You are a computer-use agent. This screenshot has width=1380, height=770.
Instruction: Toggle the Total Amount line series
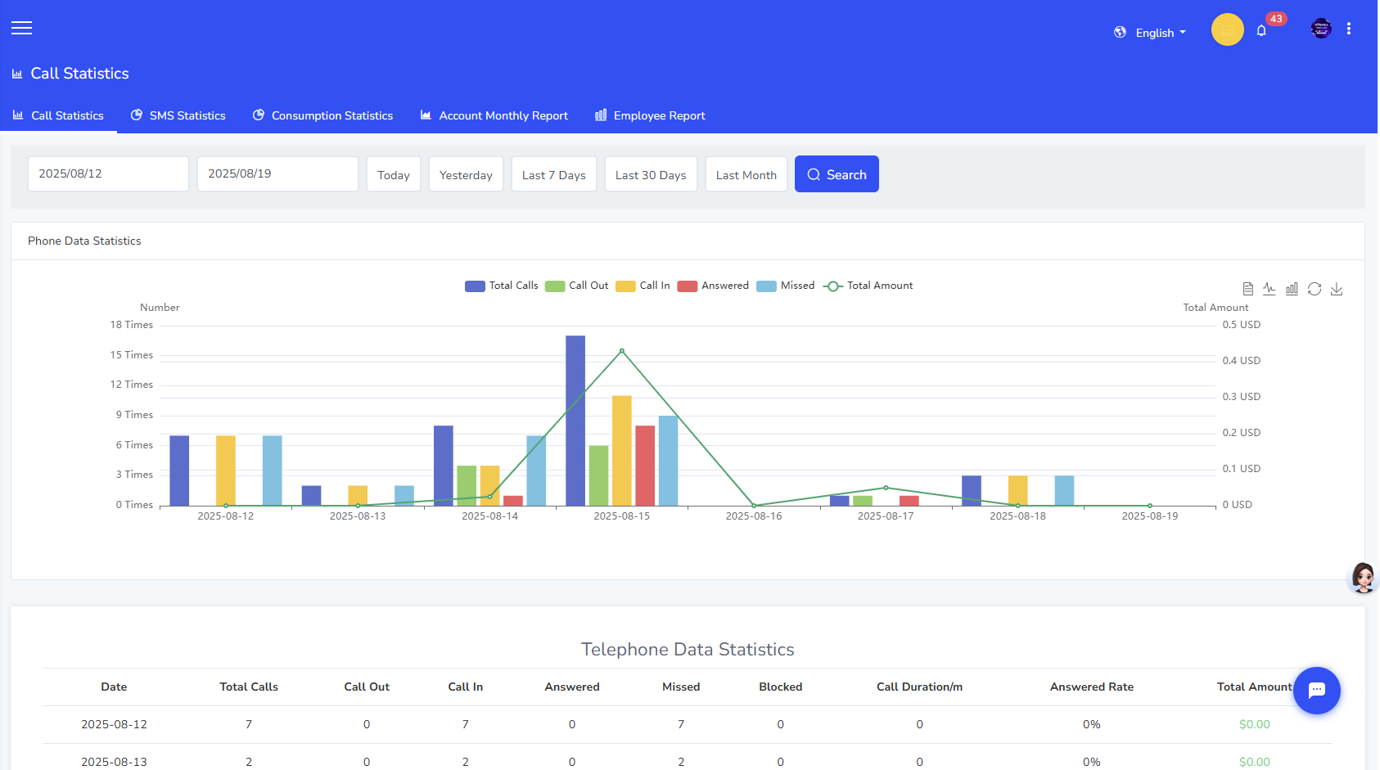click(x=868, y=286)
